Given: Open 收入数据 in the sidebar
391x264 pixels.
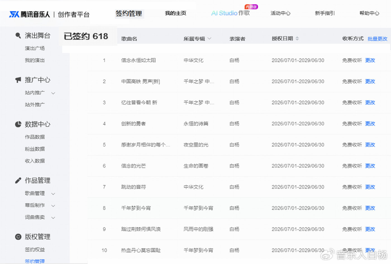Looking at the screenshot, I should [x=35, y=161].
